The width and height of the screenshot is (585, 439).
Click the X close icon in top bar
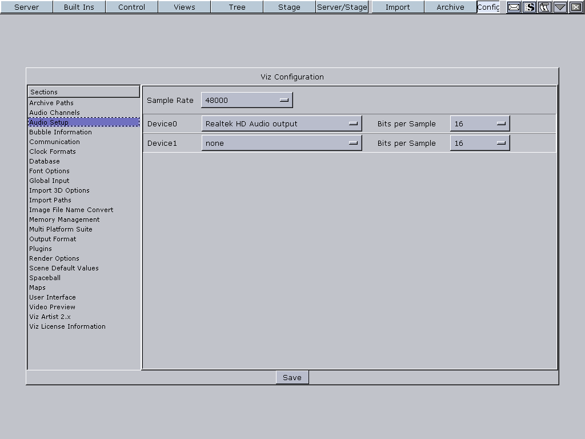(x=576, y=7)
